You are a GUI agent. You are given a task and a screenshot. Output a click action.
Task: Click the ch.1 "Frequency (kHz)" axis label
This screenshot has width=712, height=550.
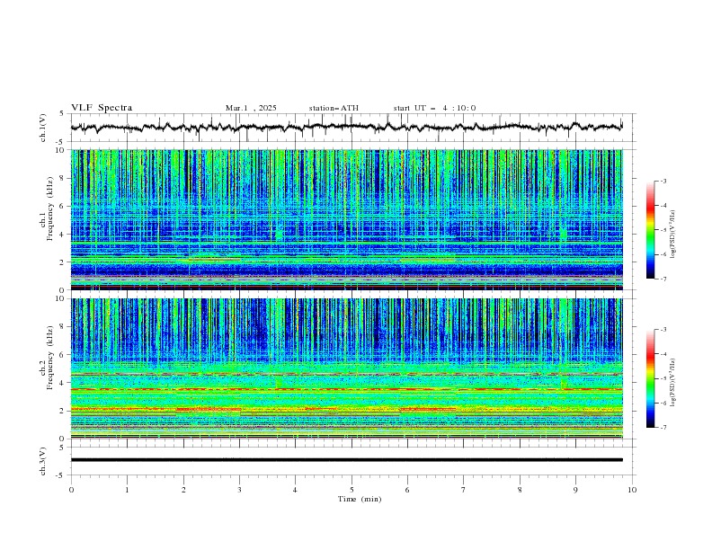click(x=50, y=208)
